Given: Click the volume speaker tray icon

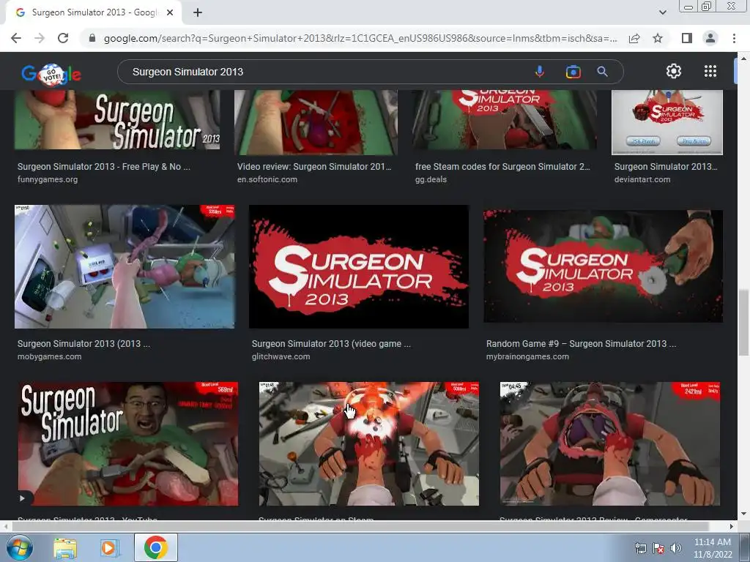Looking at the screenshot, I should (x=676, y=548).
